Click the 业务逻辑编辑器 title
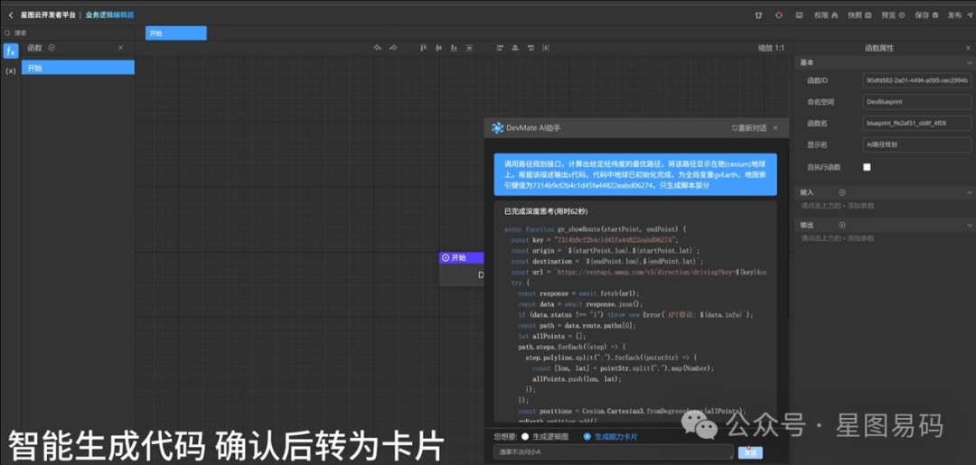Screen dimensions: 976x465 (x=109, y=15)
